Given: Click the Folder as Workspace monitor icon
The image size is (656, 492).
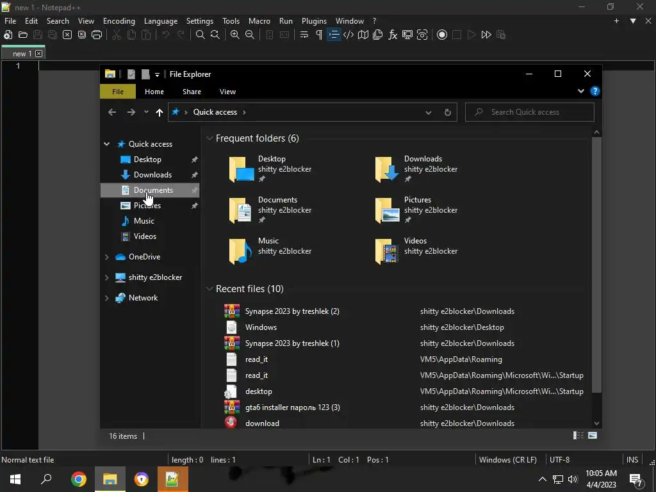Looking at the screenshot, I should (x=407, y=35).
